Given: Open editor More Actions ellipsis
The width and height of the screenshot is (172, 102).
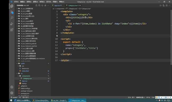Looking at the screenshot, I should point(169,5).
